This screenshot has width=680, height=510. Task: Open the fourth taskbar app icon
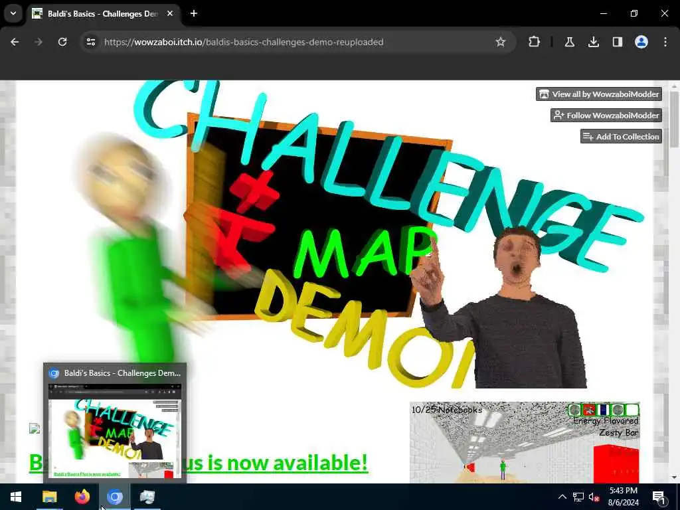pos(147,497)
